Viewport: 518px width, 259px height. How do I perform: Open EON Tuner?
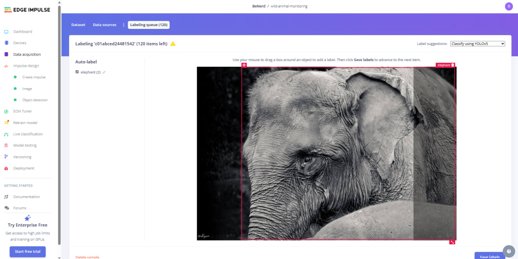(22, 111)
